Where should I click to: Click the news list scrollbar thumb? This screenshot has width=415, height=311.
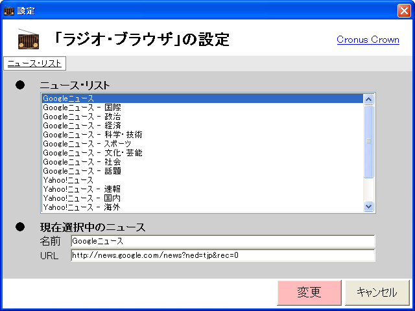[x=369, y=141]
